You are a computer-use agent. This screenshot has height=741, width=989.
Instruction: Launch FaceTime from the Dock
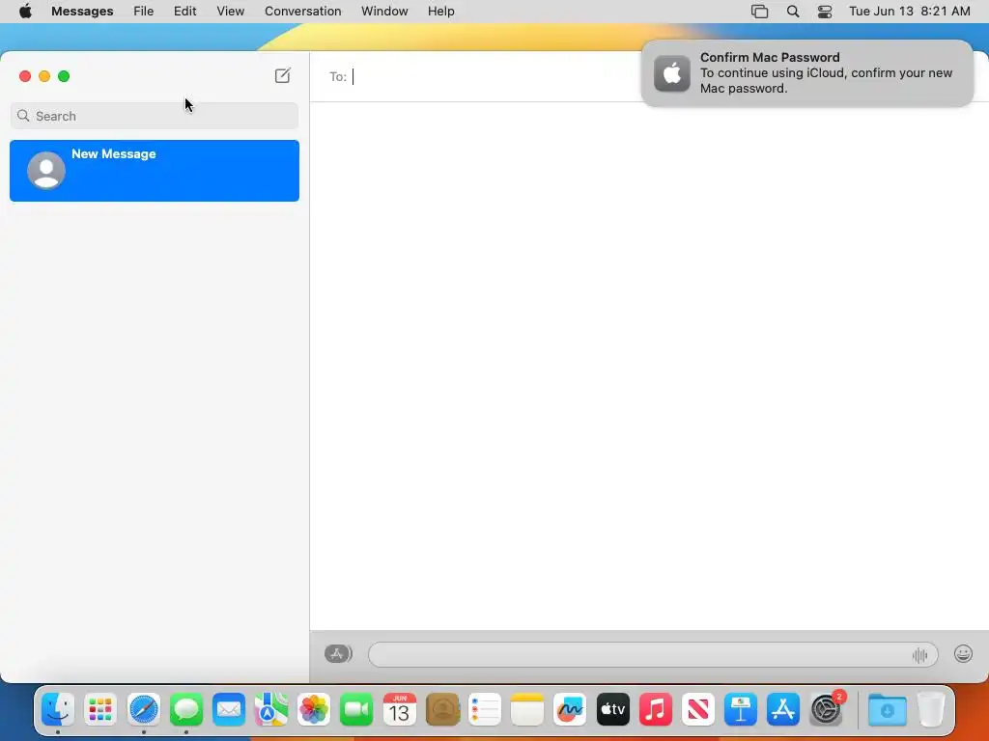pyautogui.click(x=356, y=709)
